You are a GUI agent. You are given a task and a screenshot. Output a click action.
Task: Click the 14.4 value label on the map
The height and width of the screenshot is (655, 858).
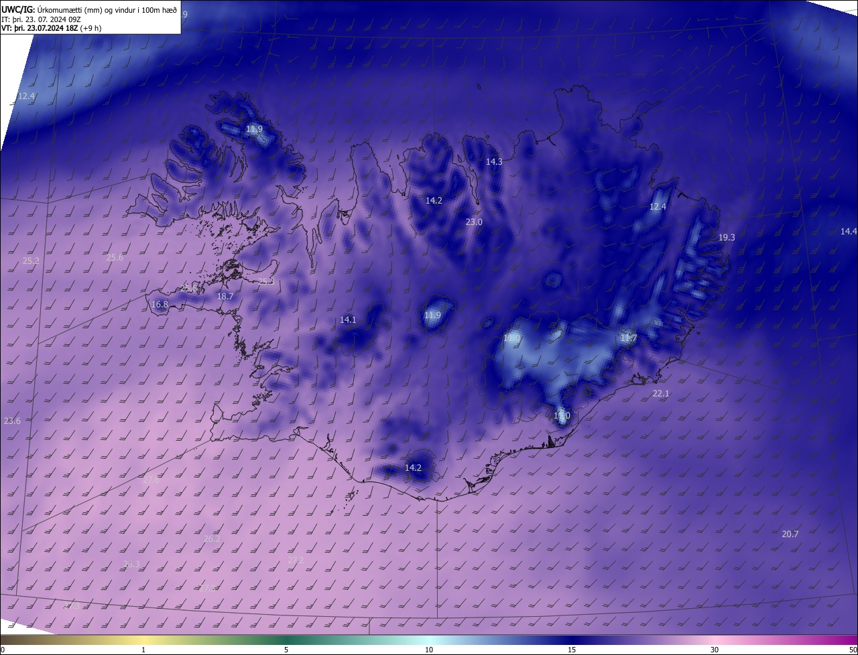[x=849, y=232]
